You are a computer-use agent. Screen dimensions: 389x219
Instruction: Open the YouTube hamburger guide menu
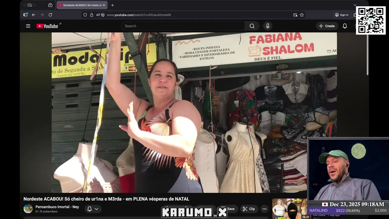coord(28,26)
